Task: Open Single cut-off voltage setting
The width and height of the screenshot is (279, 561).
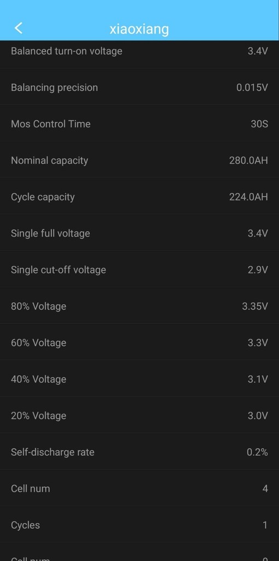Action: (139, 270)
